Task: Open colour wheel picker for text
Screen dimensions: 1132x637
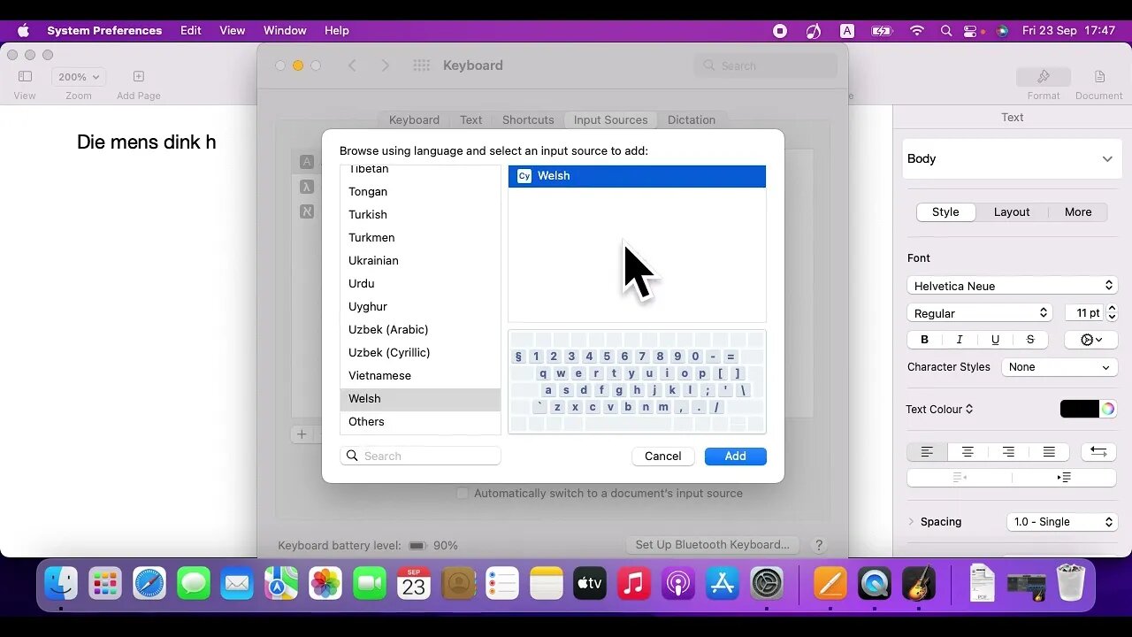Action: (x=1107, y=409)
